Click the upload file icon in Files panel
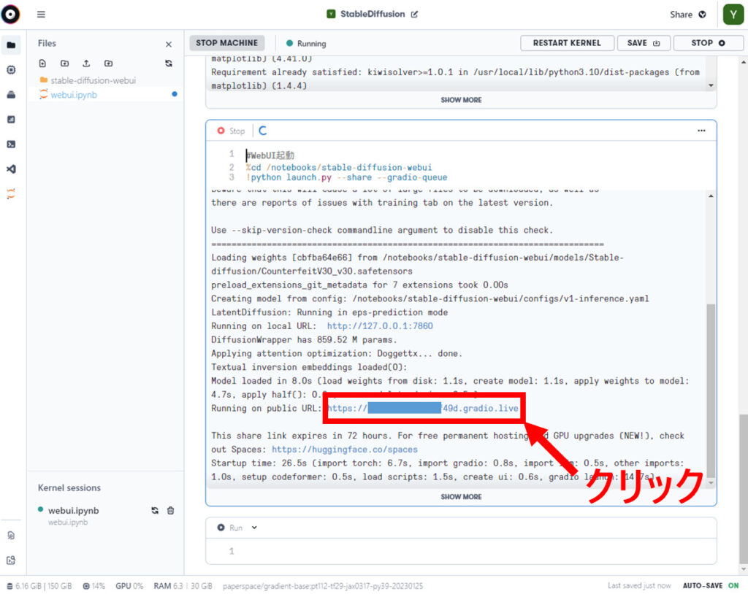The image size is (748, 594). click(x=86, y=63)
